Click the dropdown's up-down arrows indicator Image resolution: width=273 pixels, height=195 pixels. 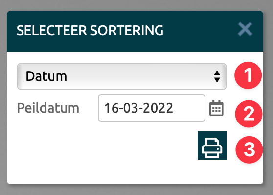tap(217, 76)
